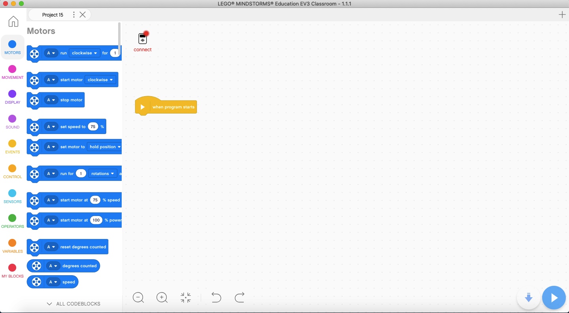Zoom out of the canvas
The height and width of the screenshot is (313, 569).
point(138,298)
